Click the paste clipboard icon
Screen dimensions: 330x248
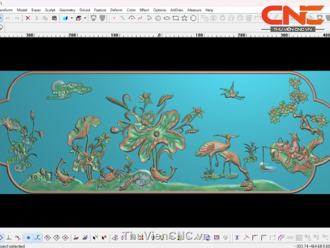coord(54,18)
